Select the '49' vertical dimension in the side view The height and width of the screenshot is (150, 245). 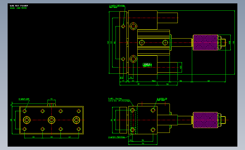[114, 120]
